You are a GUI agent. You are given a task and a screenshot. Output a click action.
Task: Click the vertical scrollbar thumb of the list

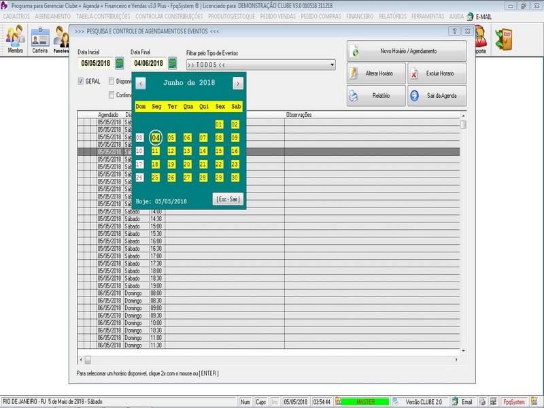[x=463, y=124]
